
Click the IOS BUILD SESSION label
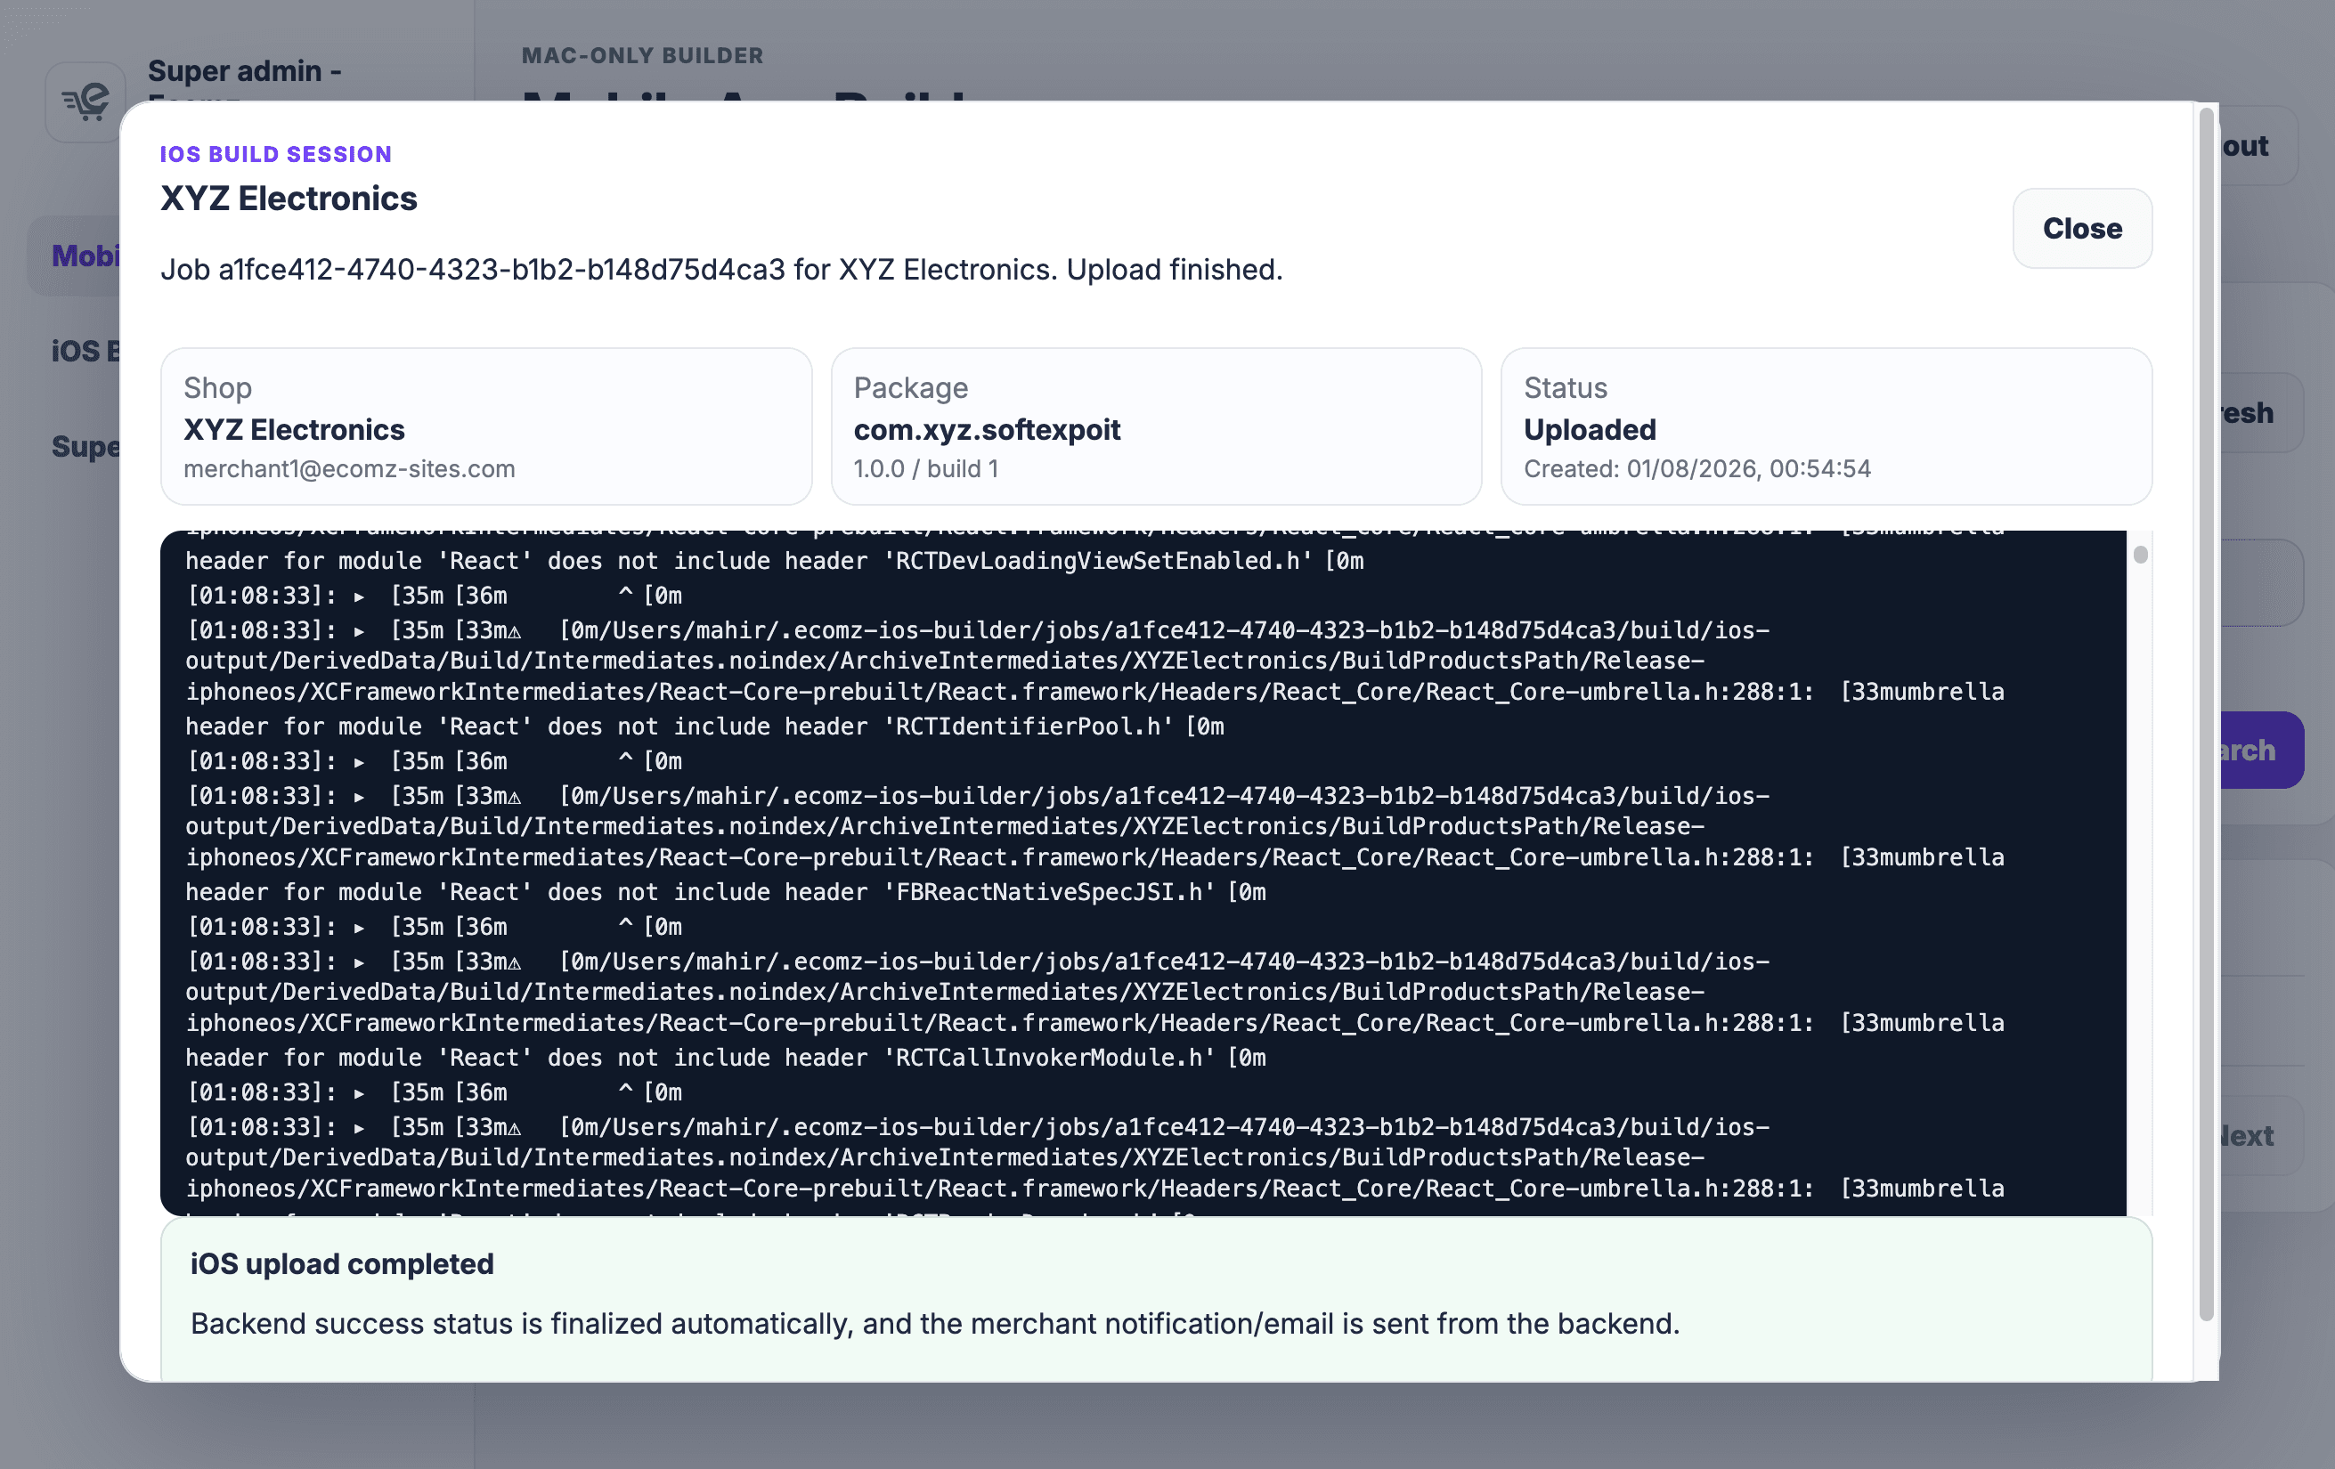[x=275, y=154]
